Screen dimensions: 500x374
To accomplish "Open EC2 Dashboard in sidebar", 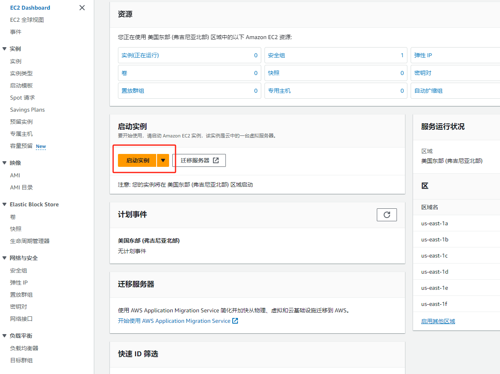I will tap(30, 8).
